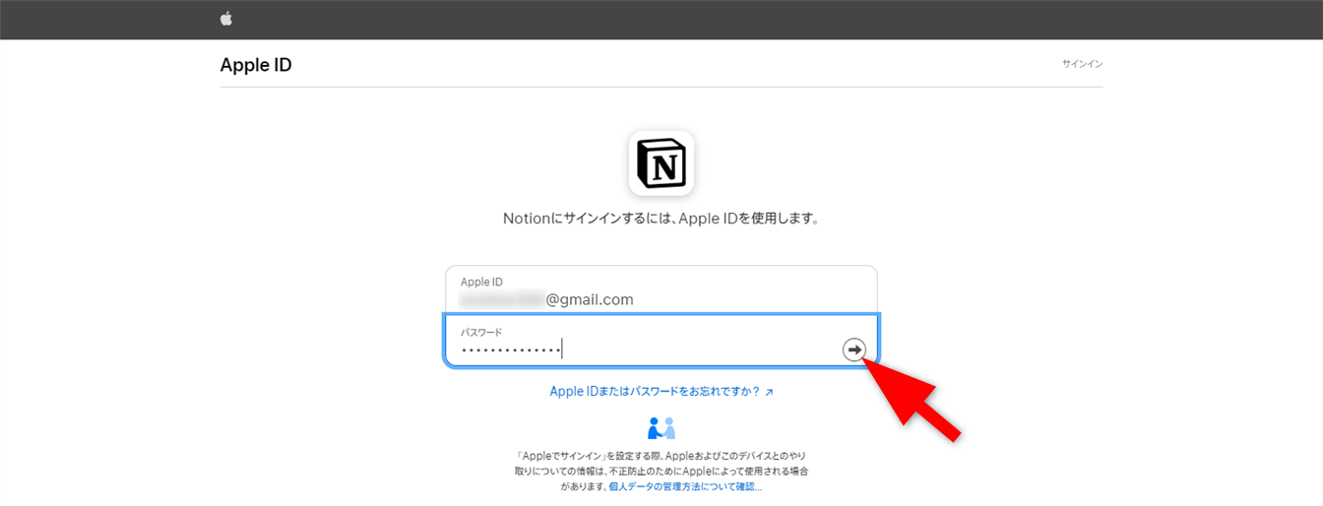Open the サインイン item at top right
This screenshot has width=1323, height=506.
point(1082,64)
